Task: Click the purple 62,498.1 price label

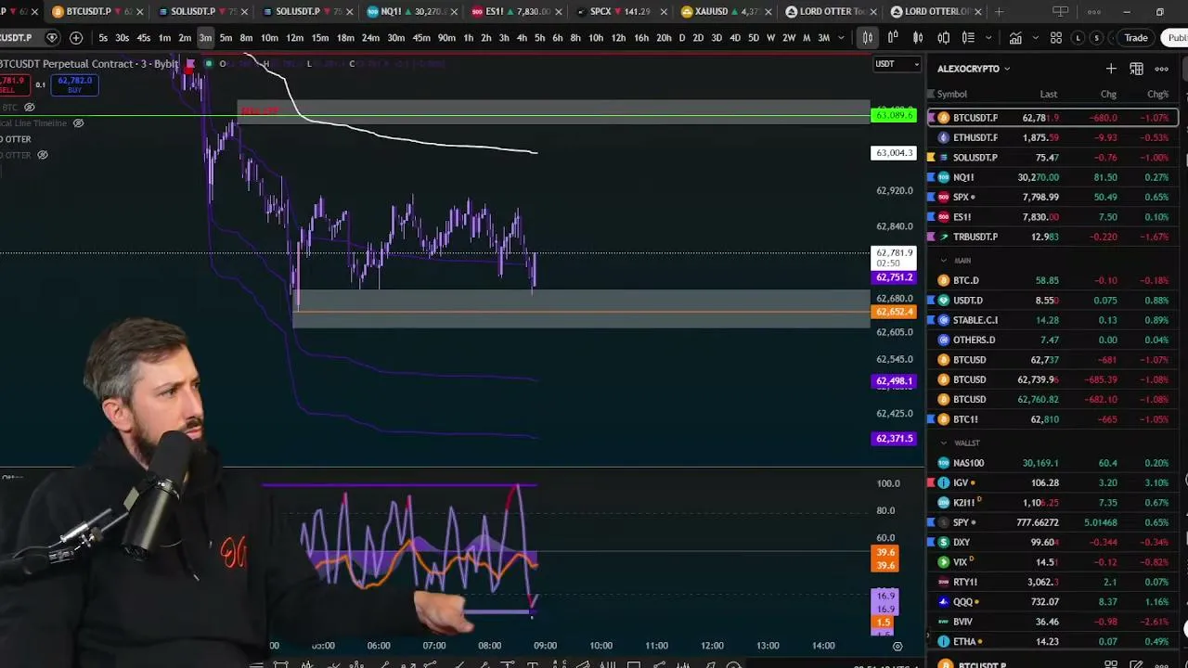Action: [x=894, y=381]
